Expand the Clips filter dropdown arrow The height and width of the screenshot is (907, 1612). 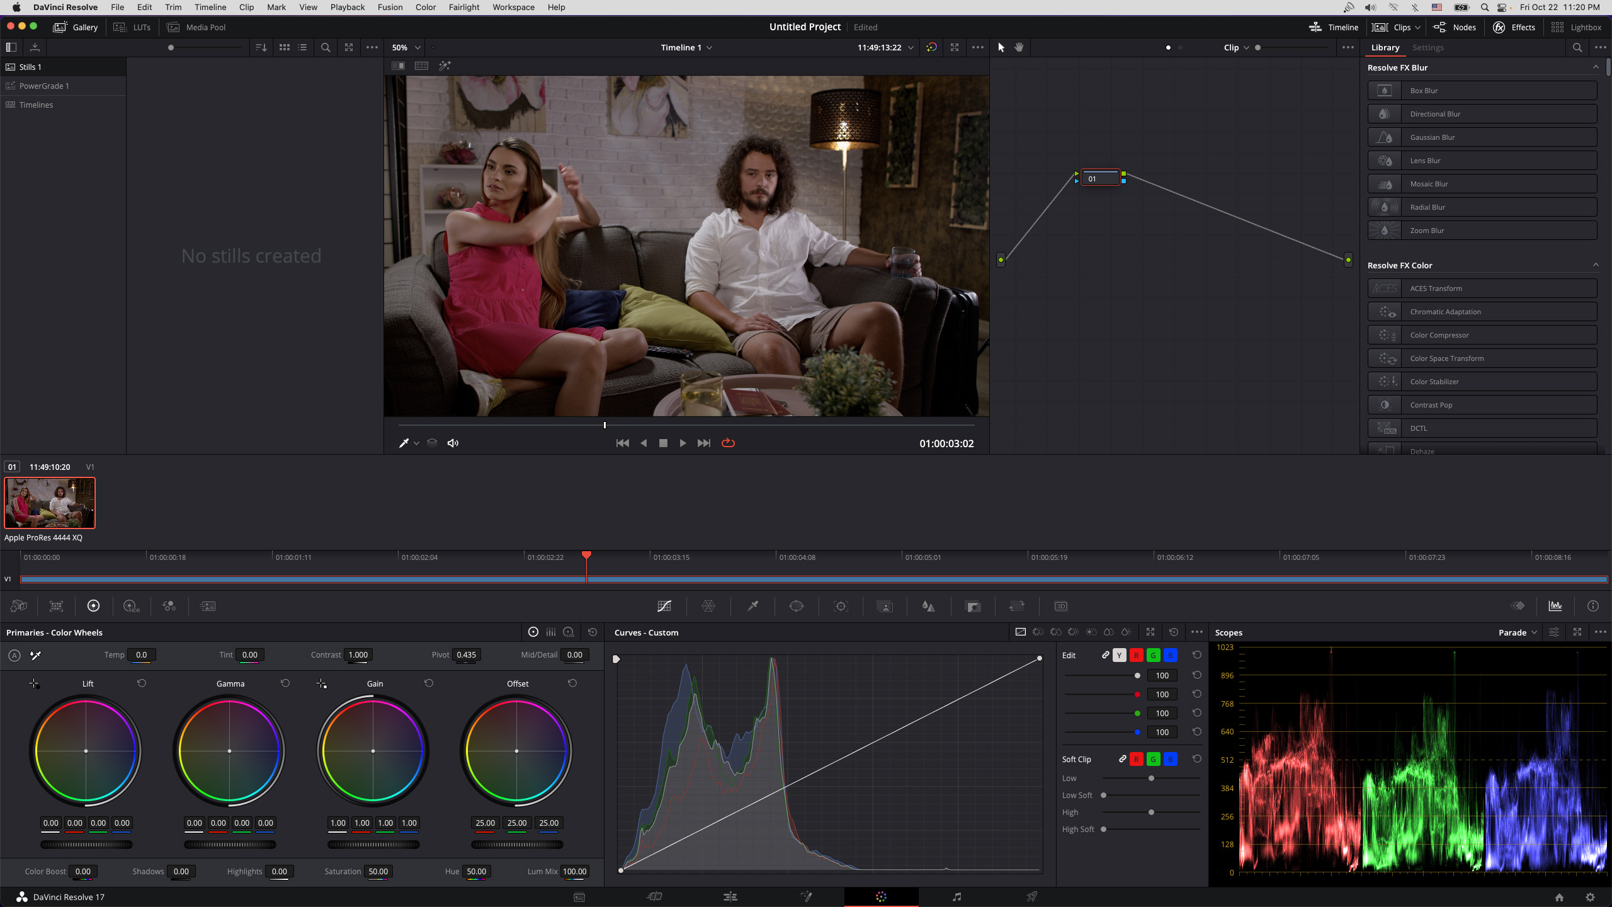click(1417, 27)
